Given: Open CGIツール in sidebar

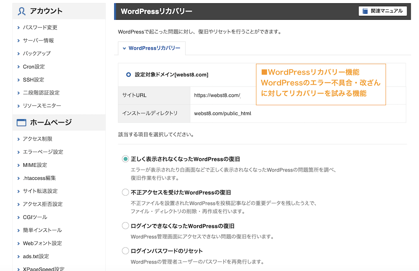Looking at the screenshot, I should pos(35,217).
